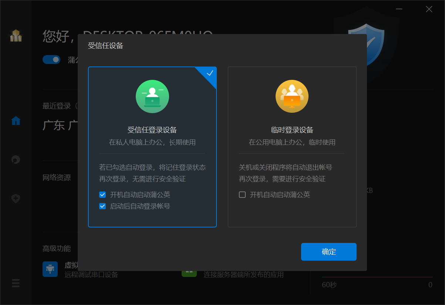This screenshot has height=305, width=445.
Task: Uncheck 启动后自动登录帐号 checkbox
Action: [x=102, y=206]
